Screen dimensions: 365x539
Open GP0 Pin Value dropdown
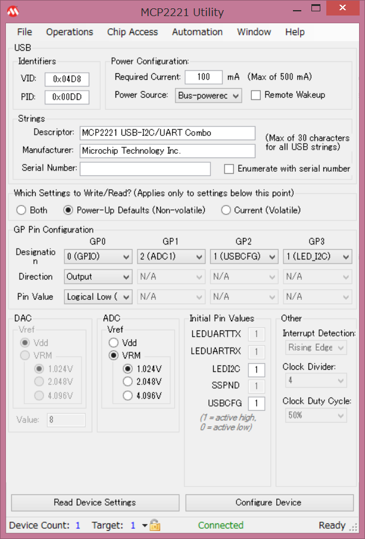coord(98,297)
